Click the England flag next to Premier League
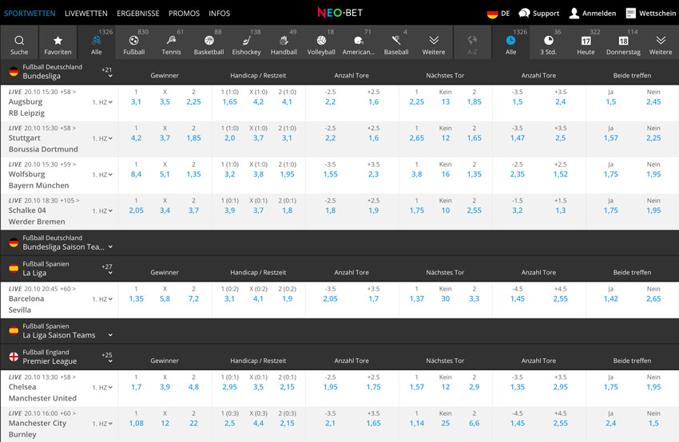 [14, 357]
